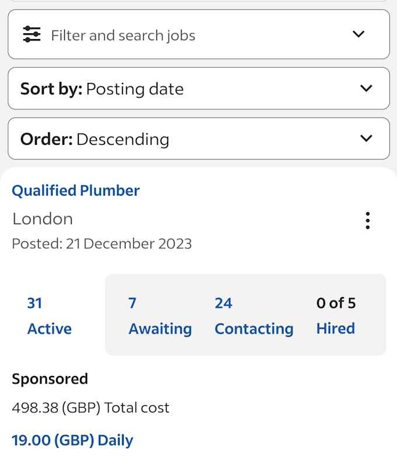Screen dimensions: 397x466
Task: Expand the Filter and search jobs chevron
Action: tap(358, 34)
